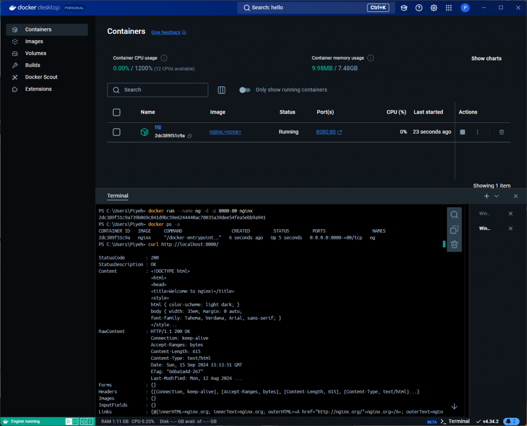This screenshot has height=426, width=527.
Task: Clear terminal using the trash icon
Action: point(454,245)
